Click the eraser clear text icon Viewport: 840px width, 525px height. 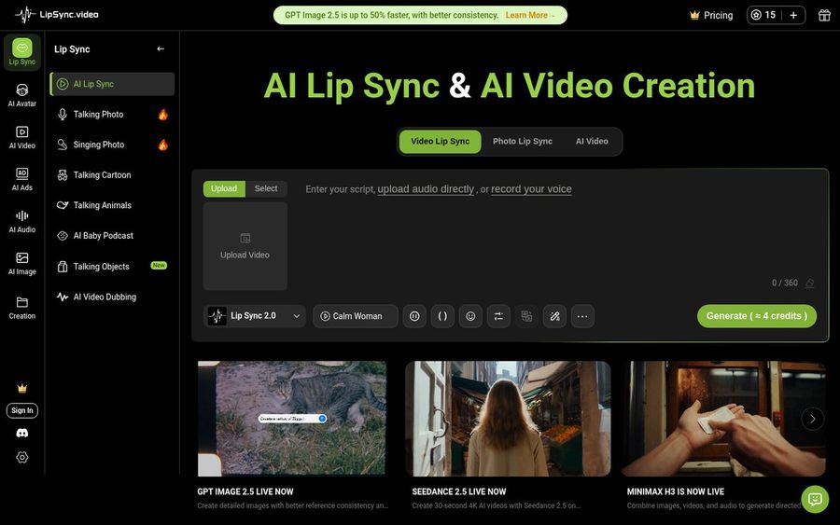(809, 283)
